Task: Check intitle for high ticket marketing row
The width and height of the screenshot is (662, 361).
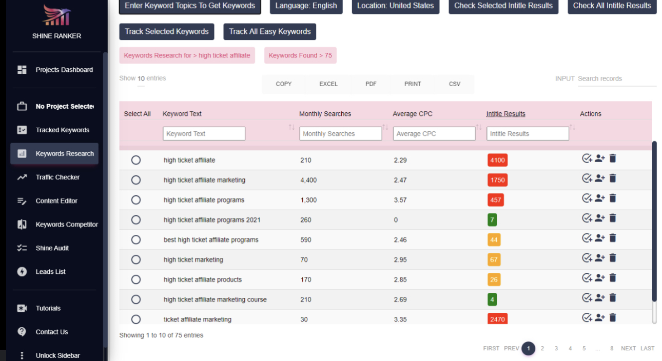Action: [587, 258]
